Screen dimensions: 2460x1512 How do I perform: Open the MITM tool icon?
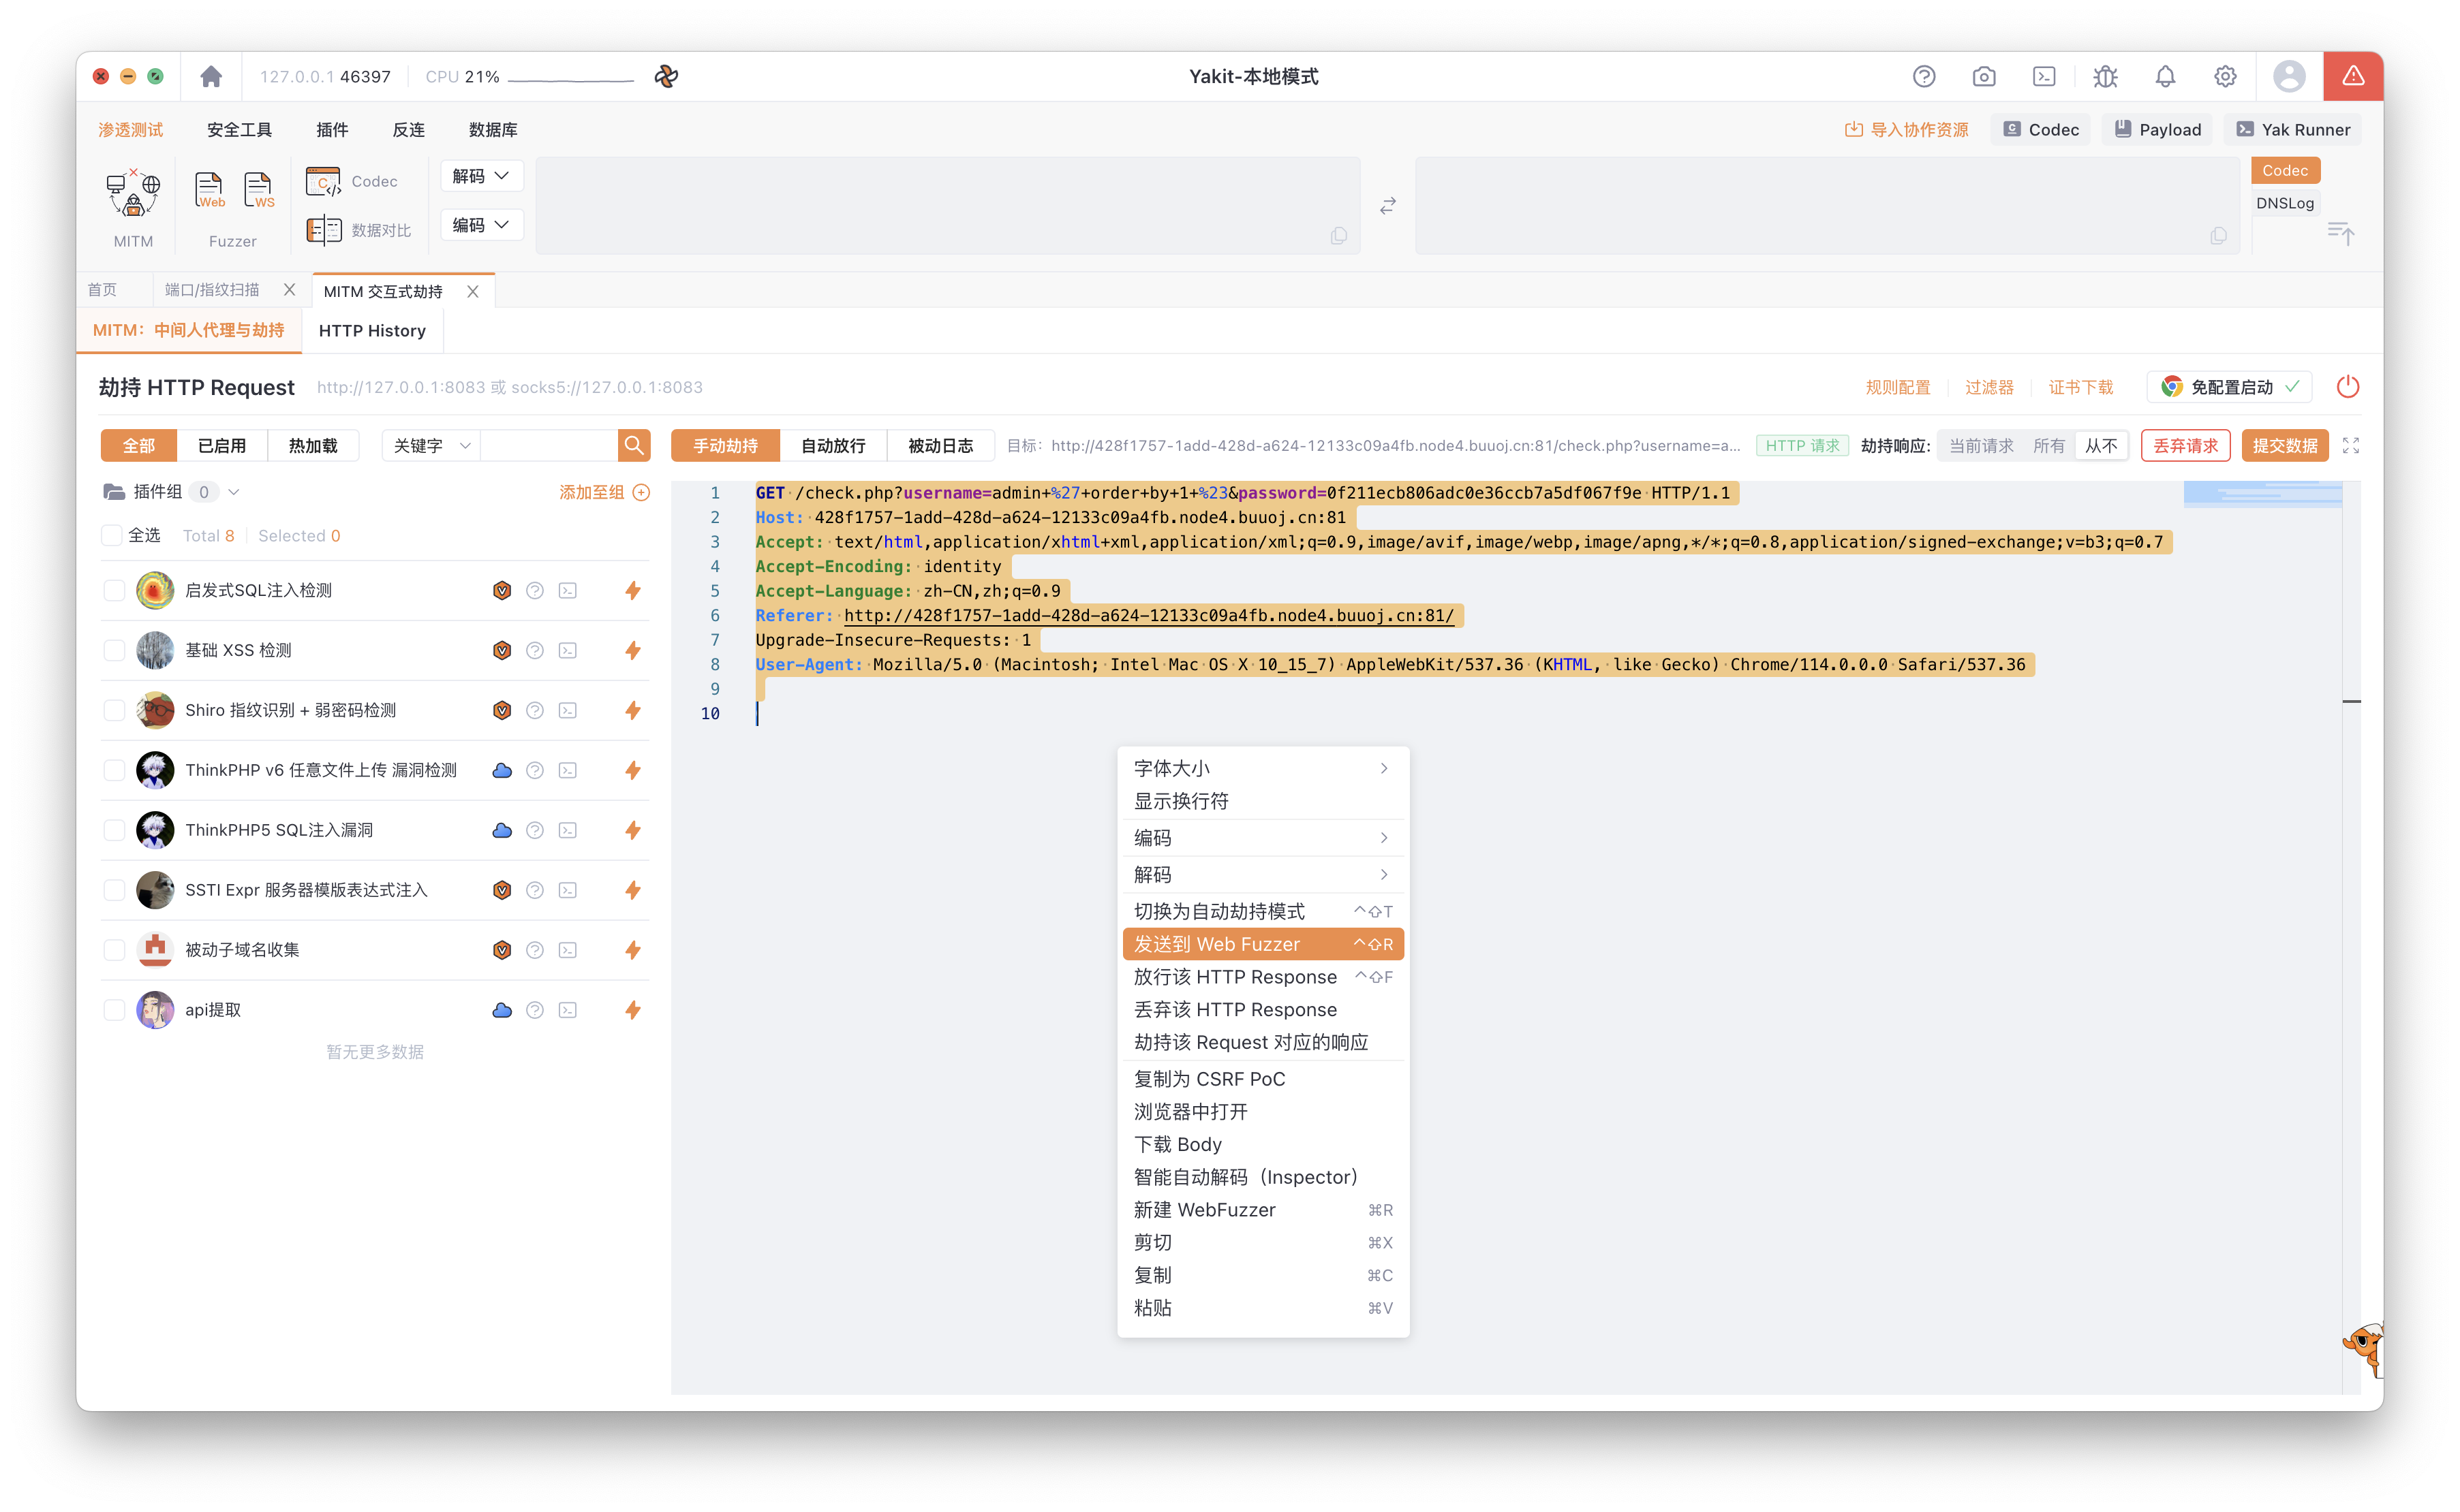(x=133, y=193)
